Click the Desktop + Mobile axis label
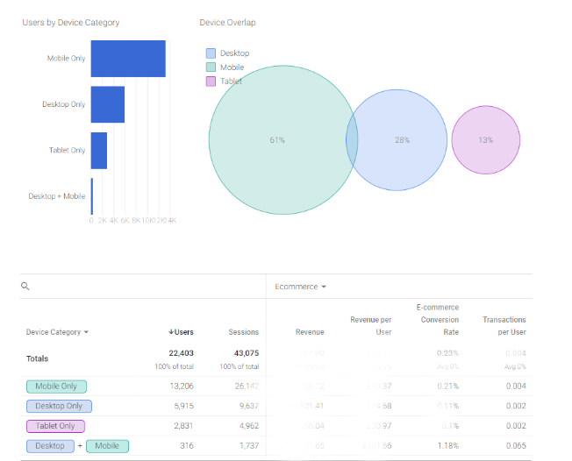This screenshot has width=572, height=461. pos(57,196)
